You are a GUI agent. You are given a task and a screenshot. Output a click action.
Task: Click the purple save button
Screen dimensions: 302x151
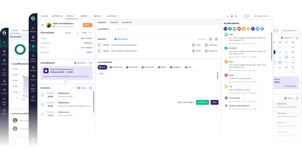pyautogui.click(x=214, y=102)
